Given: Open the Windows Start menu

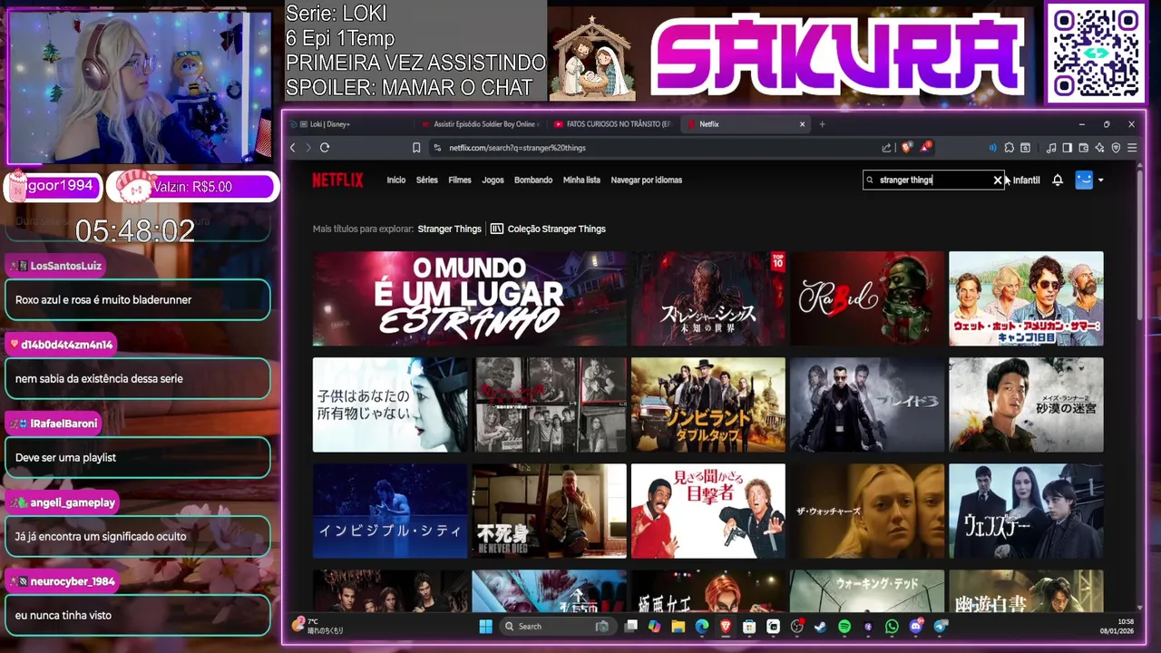Looking at the screenshot, I should (x=485, y=626).
